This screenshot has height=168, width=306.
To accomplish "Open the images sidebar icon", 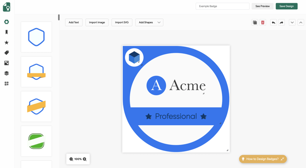I will click(6, 63).
